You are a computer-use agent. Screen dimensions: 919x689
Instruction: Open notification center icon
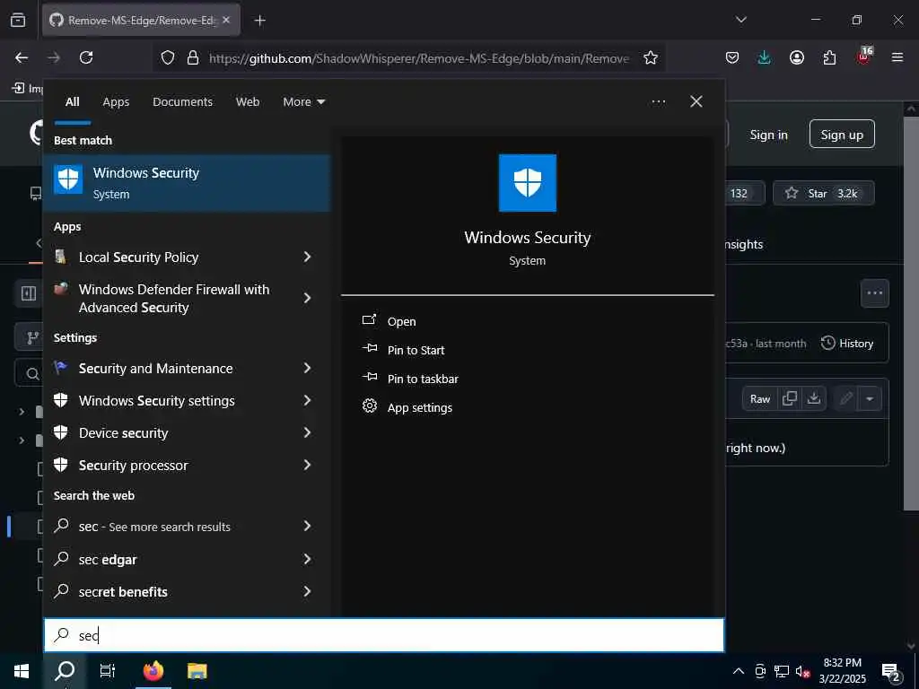pyautogui.click(x=890, y=672)
